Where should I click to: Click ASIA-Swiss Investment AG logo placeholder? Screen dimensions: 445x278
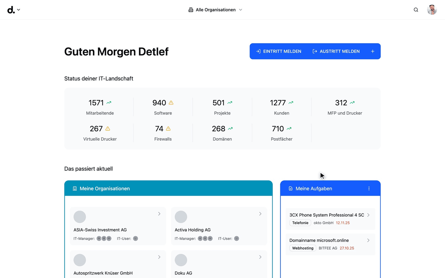pyautogui.click(x=80, y=217)
